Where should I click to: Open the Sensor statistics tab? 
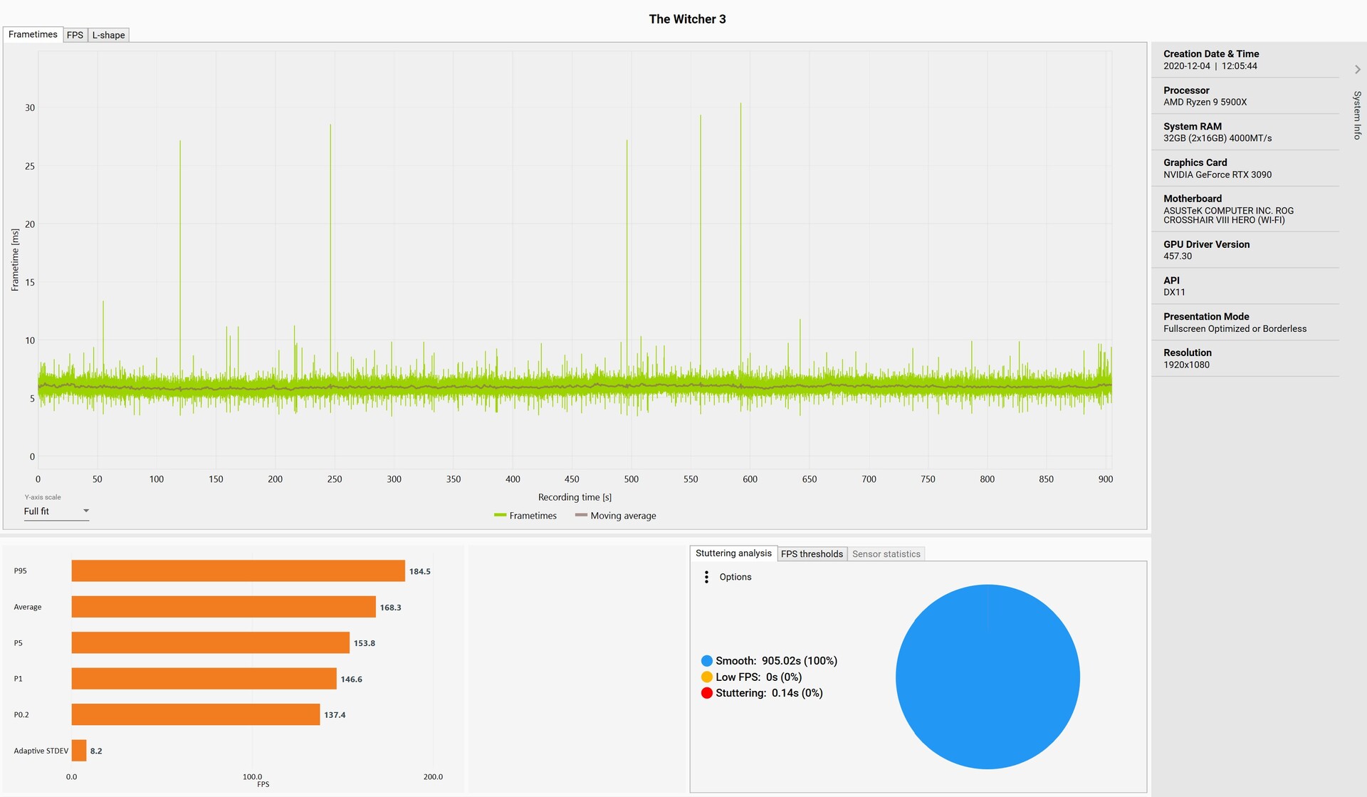click(886, 554)
